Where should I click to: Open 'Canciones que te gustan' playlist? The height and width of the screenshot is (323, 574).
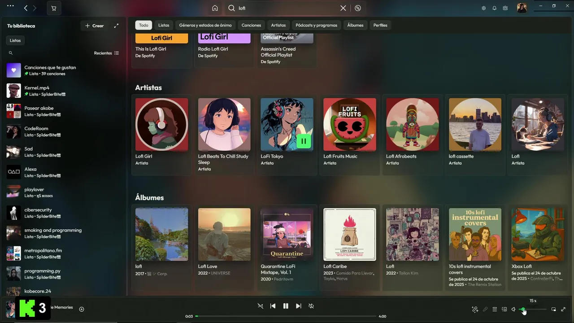[63, 70]
